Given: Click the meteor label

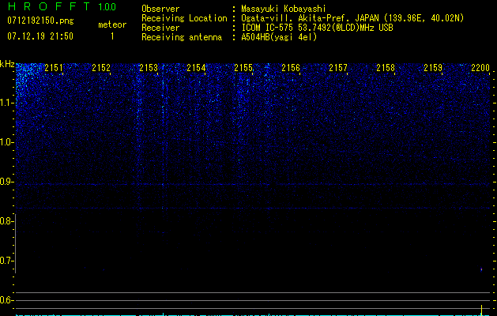Looking at the screenshot, I should [112, 24].
